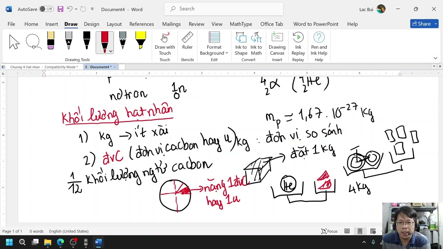443x249 pixels.
Task: Click in the Search box
Action: [224, 9]
